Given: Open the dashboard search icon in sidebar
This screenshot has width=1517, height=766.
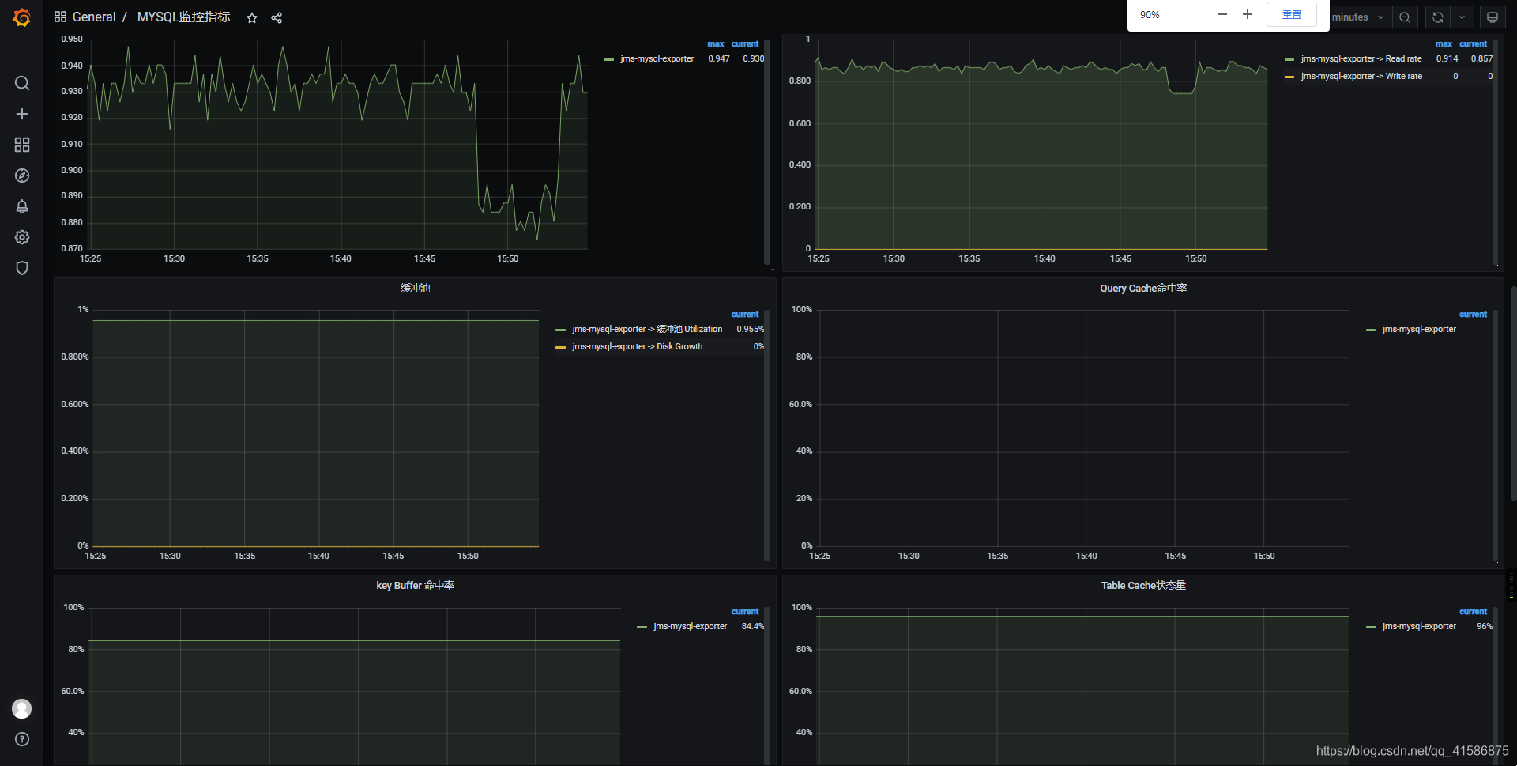Looking at the screenshot, I should pos(22,83).
